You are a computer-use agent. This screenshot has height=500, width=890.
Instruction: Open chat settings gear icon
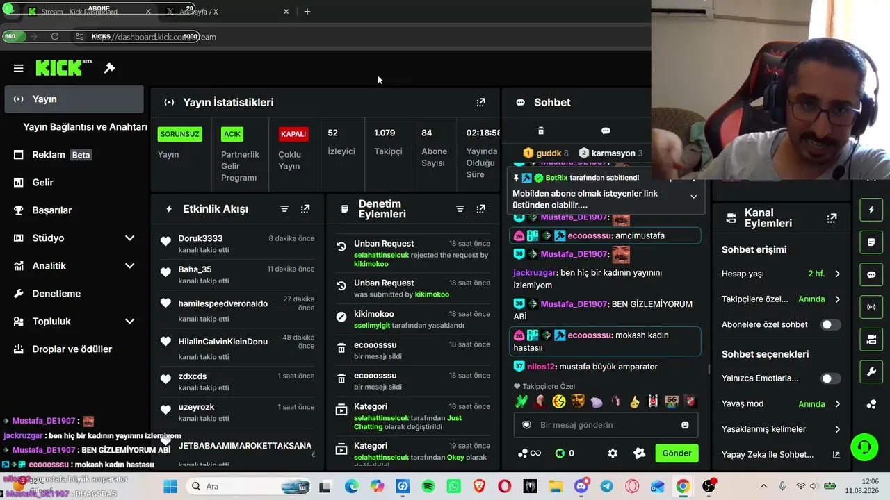point(613,453)
